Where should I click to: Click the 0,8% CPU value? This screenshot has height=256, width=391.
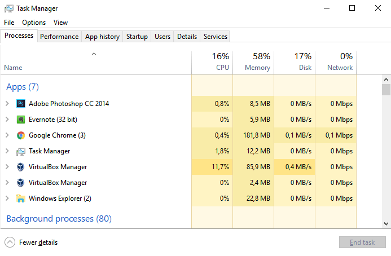222,103
